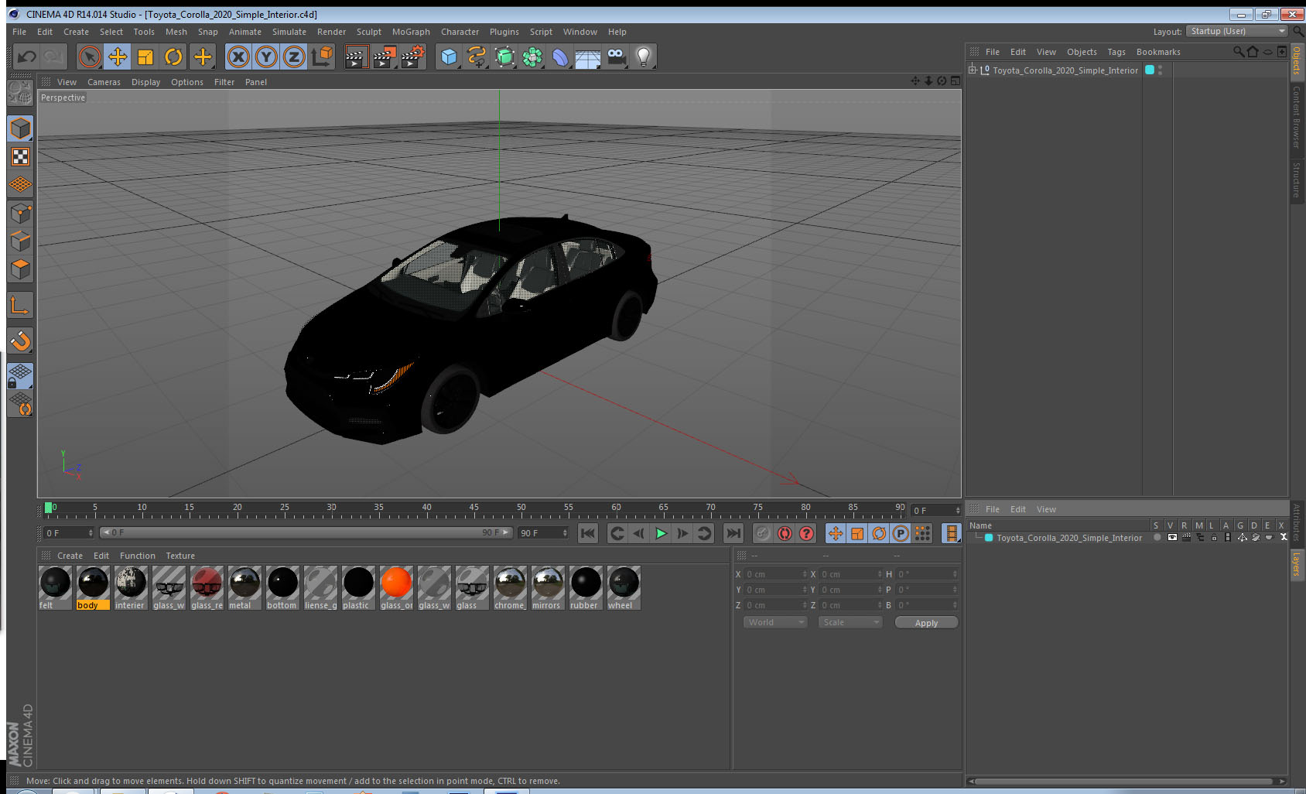Image resolution: width=1306 pixels, height=794 pixels.
Task: Select the rubber material thumbnail
Action: [x=586, y=587]
